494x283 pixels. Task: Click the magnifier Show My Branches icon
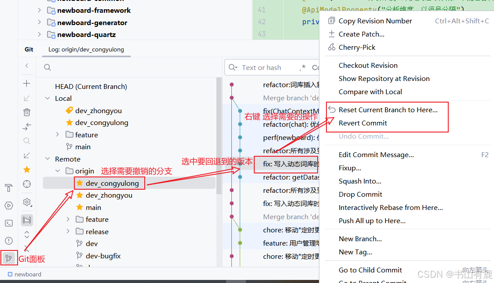tap(27, 141)
